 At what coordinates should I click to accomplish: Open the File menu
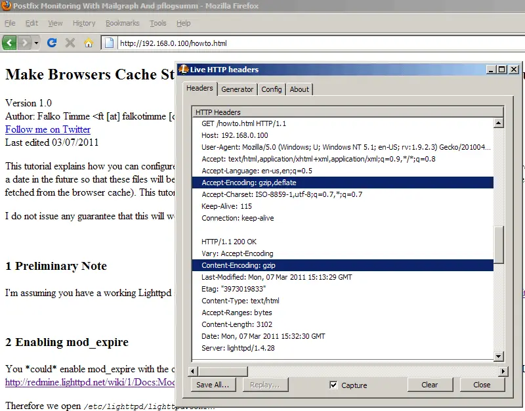(x=10, y=23)
